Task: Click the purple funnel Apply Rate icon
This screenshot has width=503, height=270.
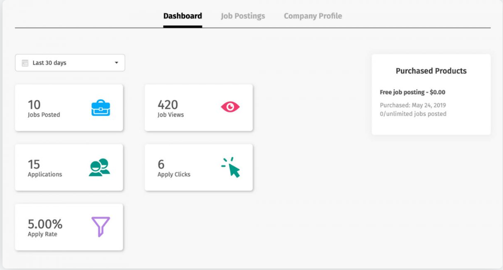Action: click(x=100, y=227)
